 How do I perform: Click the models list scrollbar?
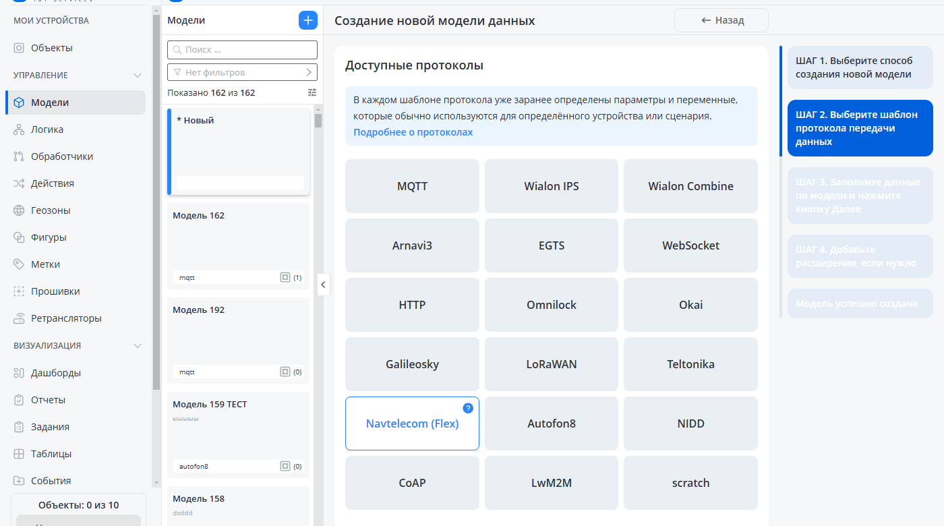[x=318, y=121]
